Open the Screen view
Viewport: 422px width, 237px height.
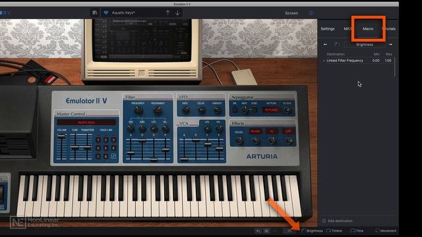pos(291,13)
